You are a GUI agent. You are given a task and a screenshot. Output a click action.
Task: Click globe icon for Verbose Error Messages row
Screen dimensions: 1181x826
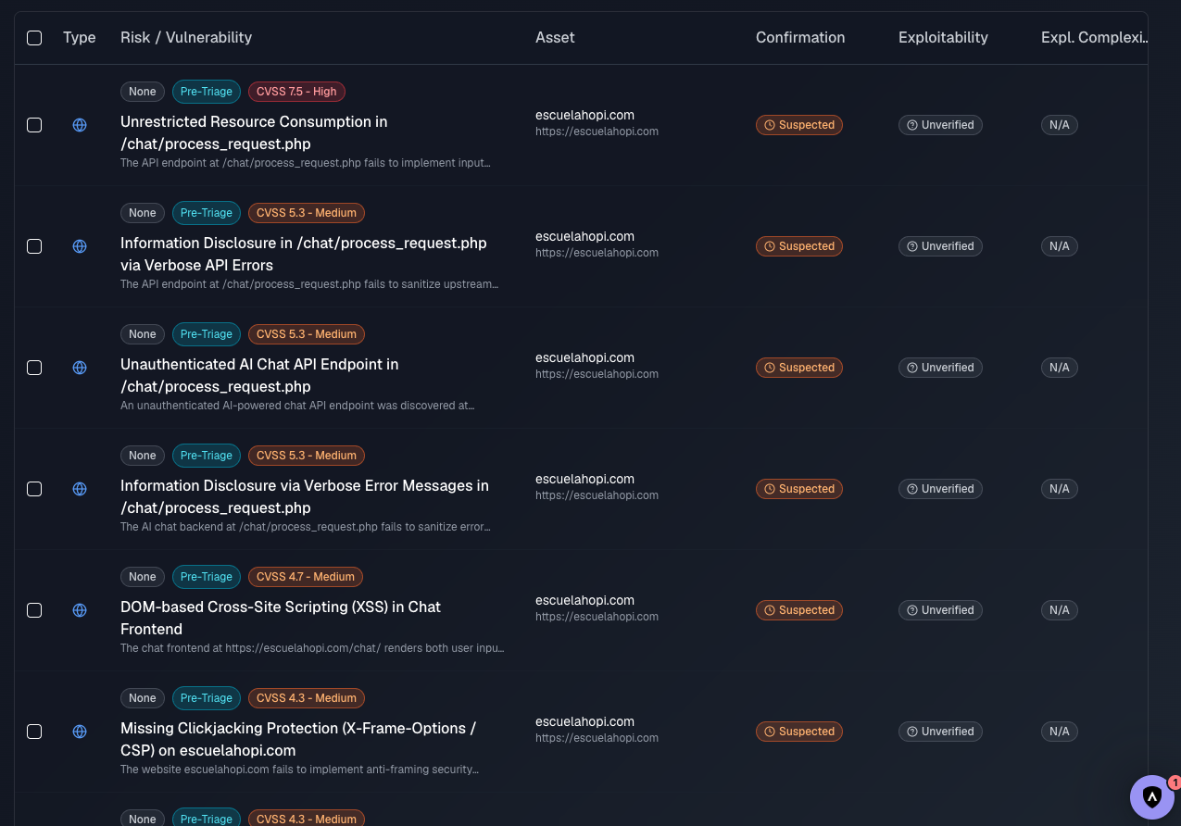click(x=80, y=489)
